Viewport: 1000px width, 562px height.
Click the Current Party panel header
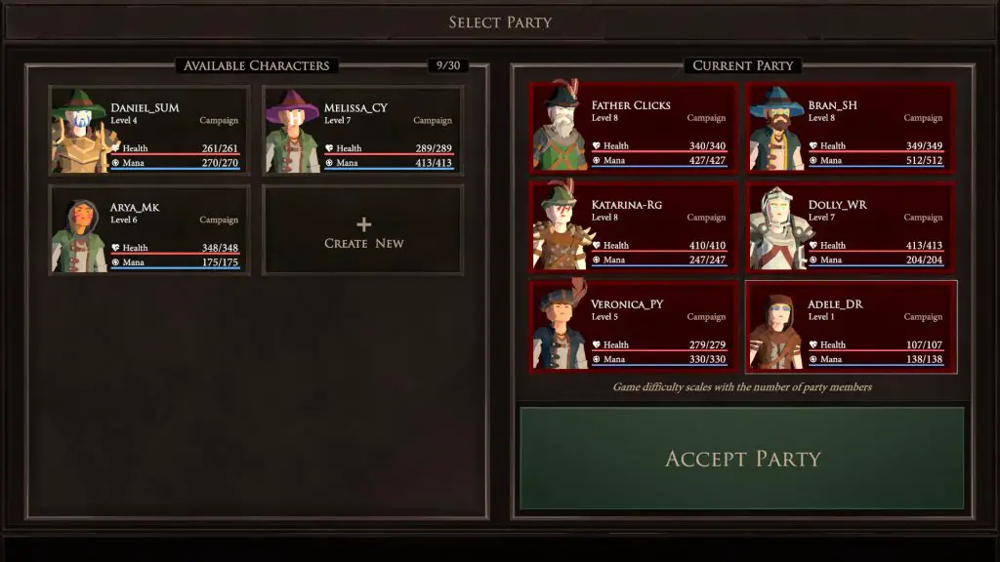point(742,65)
